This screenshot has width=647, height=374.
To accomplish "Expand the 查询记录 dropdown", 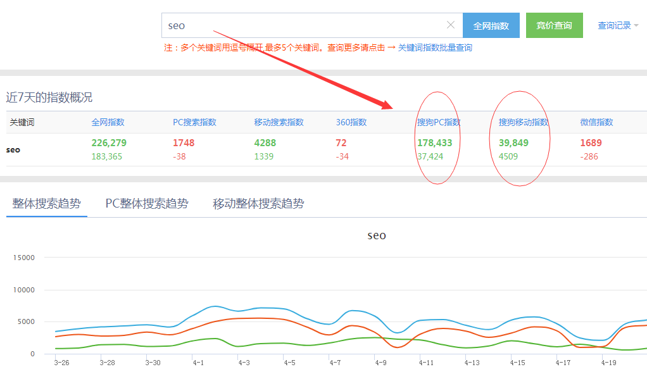I will (x=618, y=25).
